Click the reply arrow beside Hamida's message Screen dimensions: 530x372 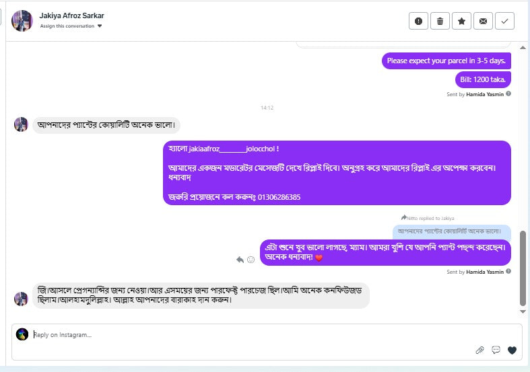240,260
